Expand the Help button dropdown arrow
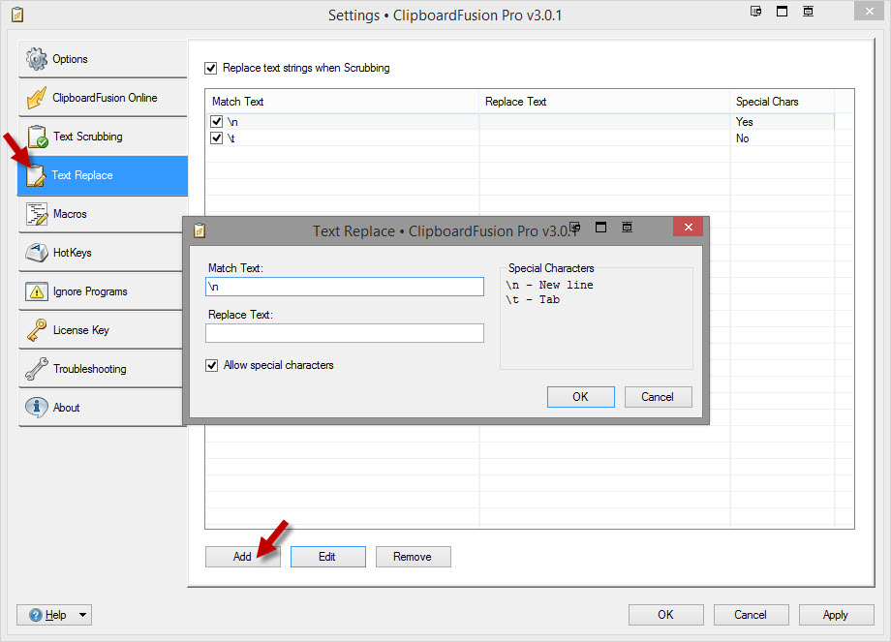The image size is (891, 642). pyautogui.click(x=82, y=615)
